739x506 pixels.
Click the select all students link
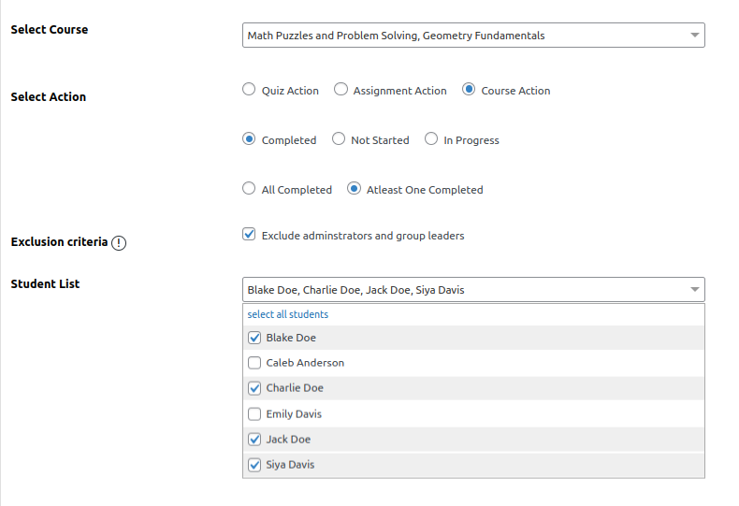pos(288,314)
